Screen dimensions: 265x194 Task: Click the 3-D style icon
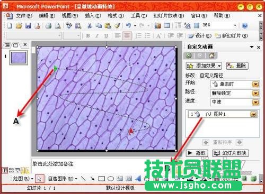coord(253,179)
